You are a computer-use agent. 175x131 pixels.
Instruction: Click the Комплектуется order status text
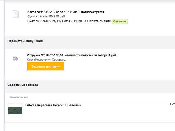click(93, 12)
